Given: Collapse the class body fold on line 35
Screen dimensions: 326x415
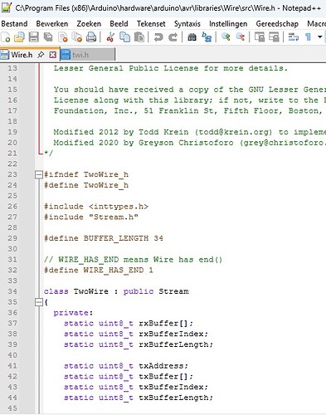Looking at the screenshot, I should click(39, 302).
